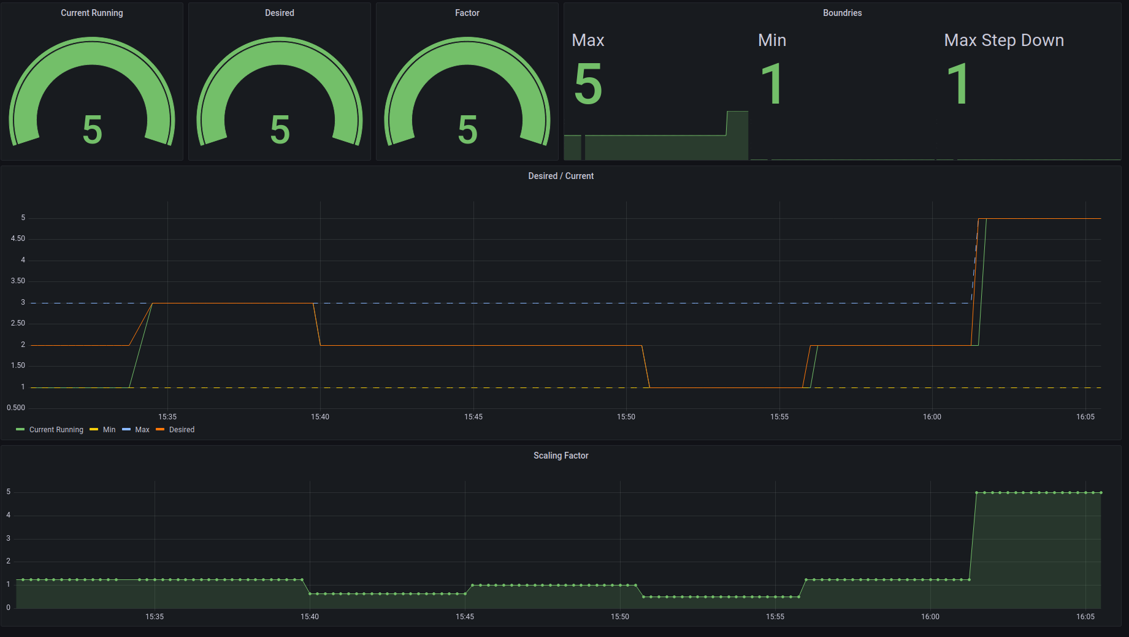Click 15:55 on Scaling Factor time axis
The image size is (1129, 637).
tap(775, 617)
